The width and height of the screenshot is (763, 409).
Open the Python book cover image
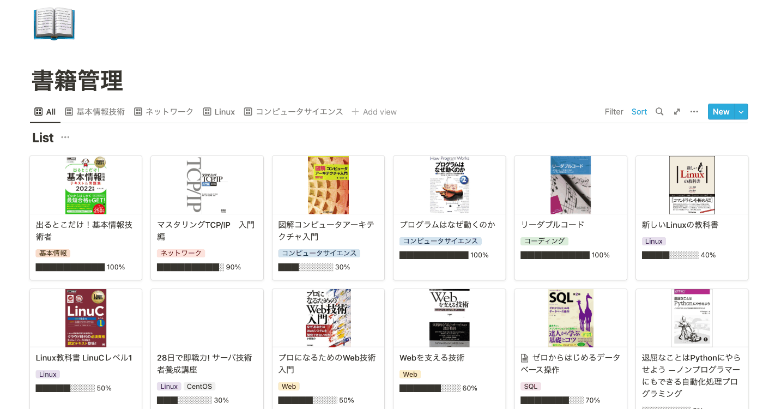tap(692, 318)
